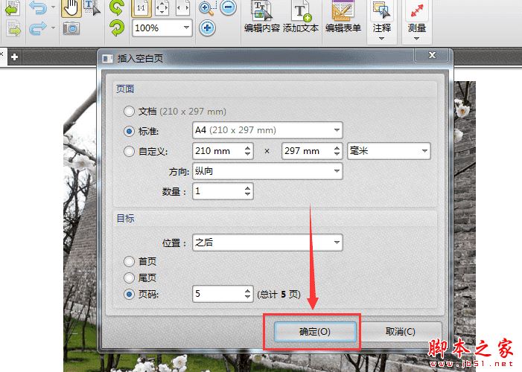Open the Redo history dropdown arrow
522x372 pixels.
[x=54, y=28]
